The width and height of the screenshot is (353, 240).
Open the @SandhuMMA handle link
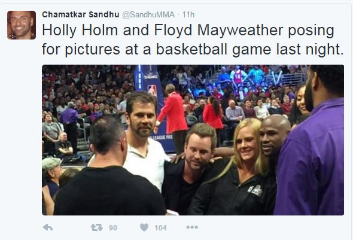click(148, 14)
